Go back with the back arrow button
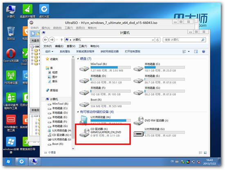The height and width of the screenshot is (170, 225). [46, 40]
